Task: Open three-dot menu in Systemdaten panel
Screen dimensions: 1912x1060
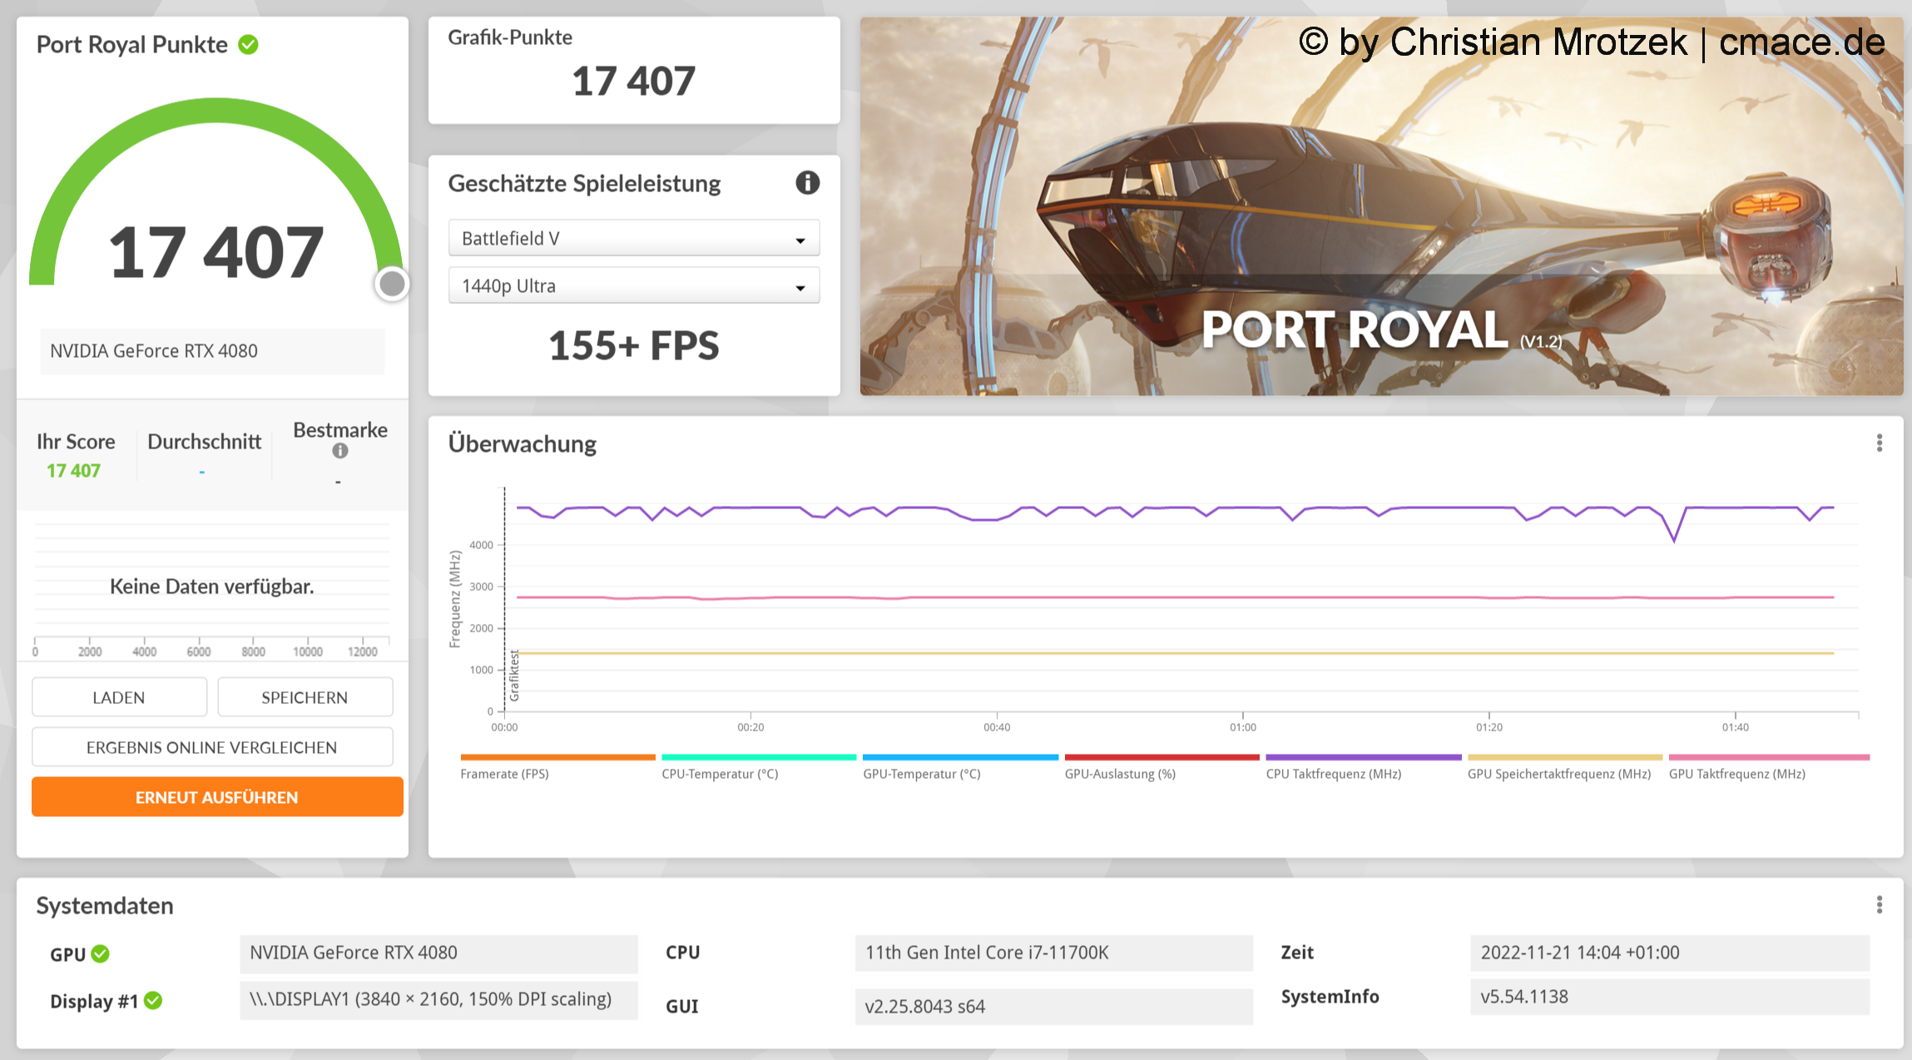Action: [x=1879, y=904]
